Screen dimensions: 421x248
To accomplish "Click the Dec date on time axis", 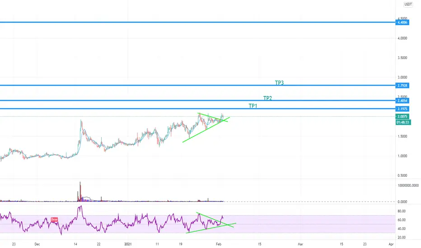I will 37,244.
